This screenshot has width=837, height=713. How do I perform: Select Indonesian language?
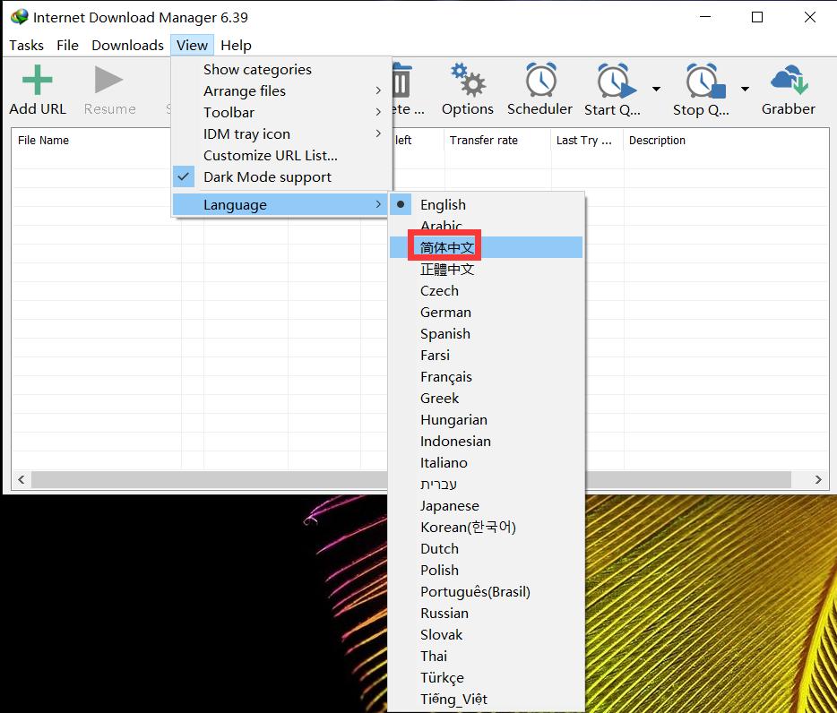coord(486,441)
